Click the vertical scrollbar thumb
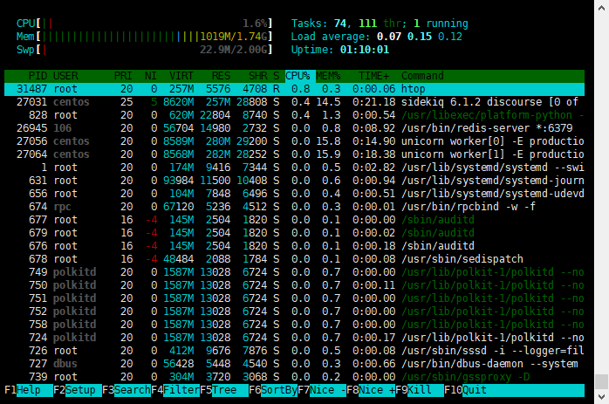609x404 pixels. coord(601,381)
